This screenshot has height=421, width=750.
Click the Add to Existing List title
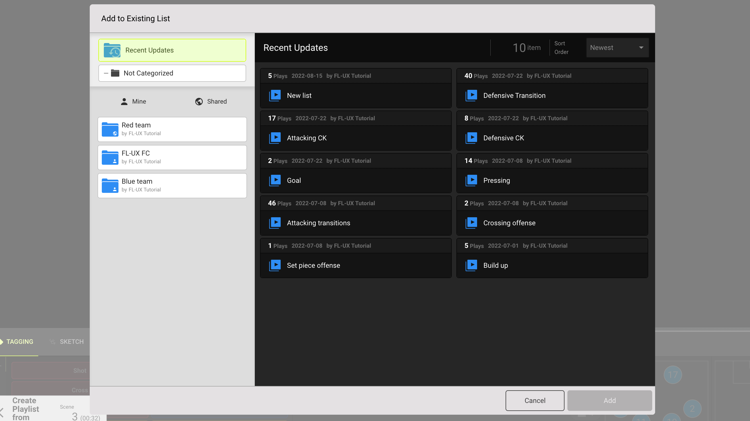point(135,19)
